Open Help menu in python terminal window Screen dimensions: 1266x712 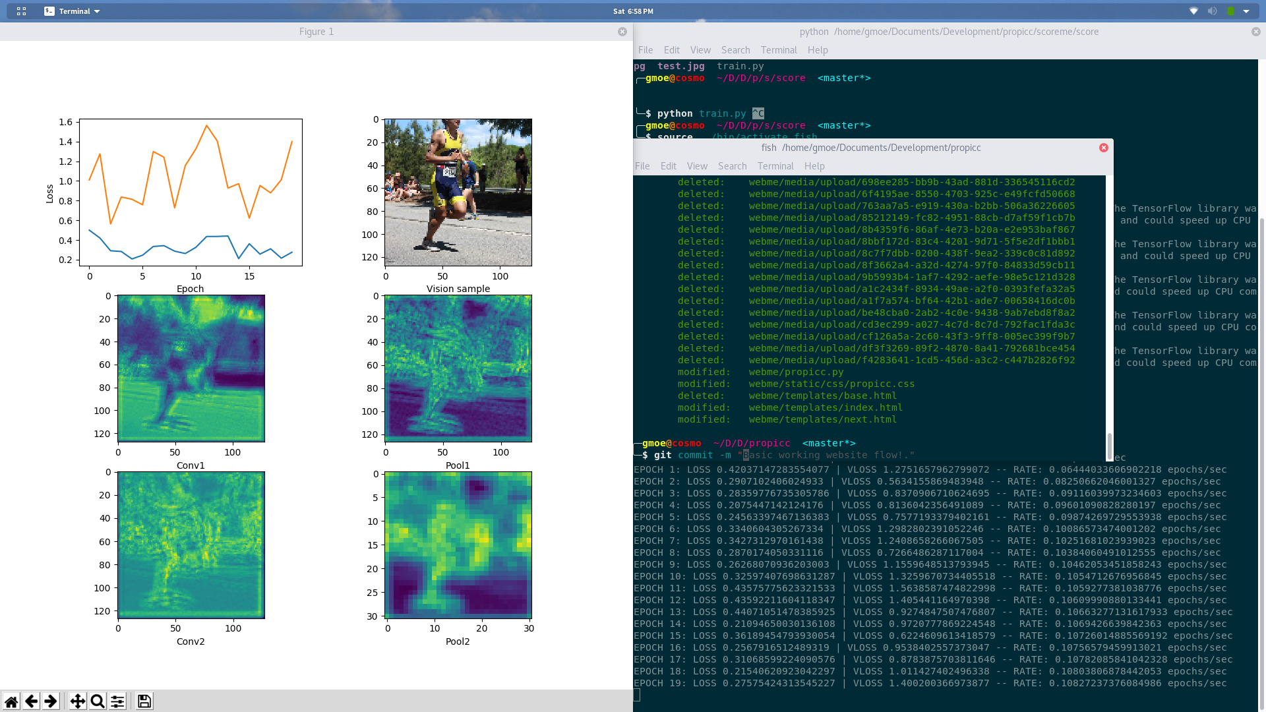pos(818,50)
